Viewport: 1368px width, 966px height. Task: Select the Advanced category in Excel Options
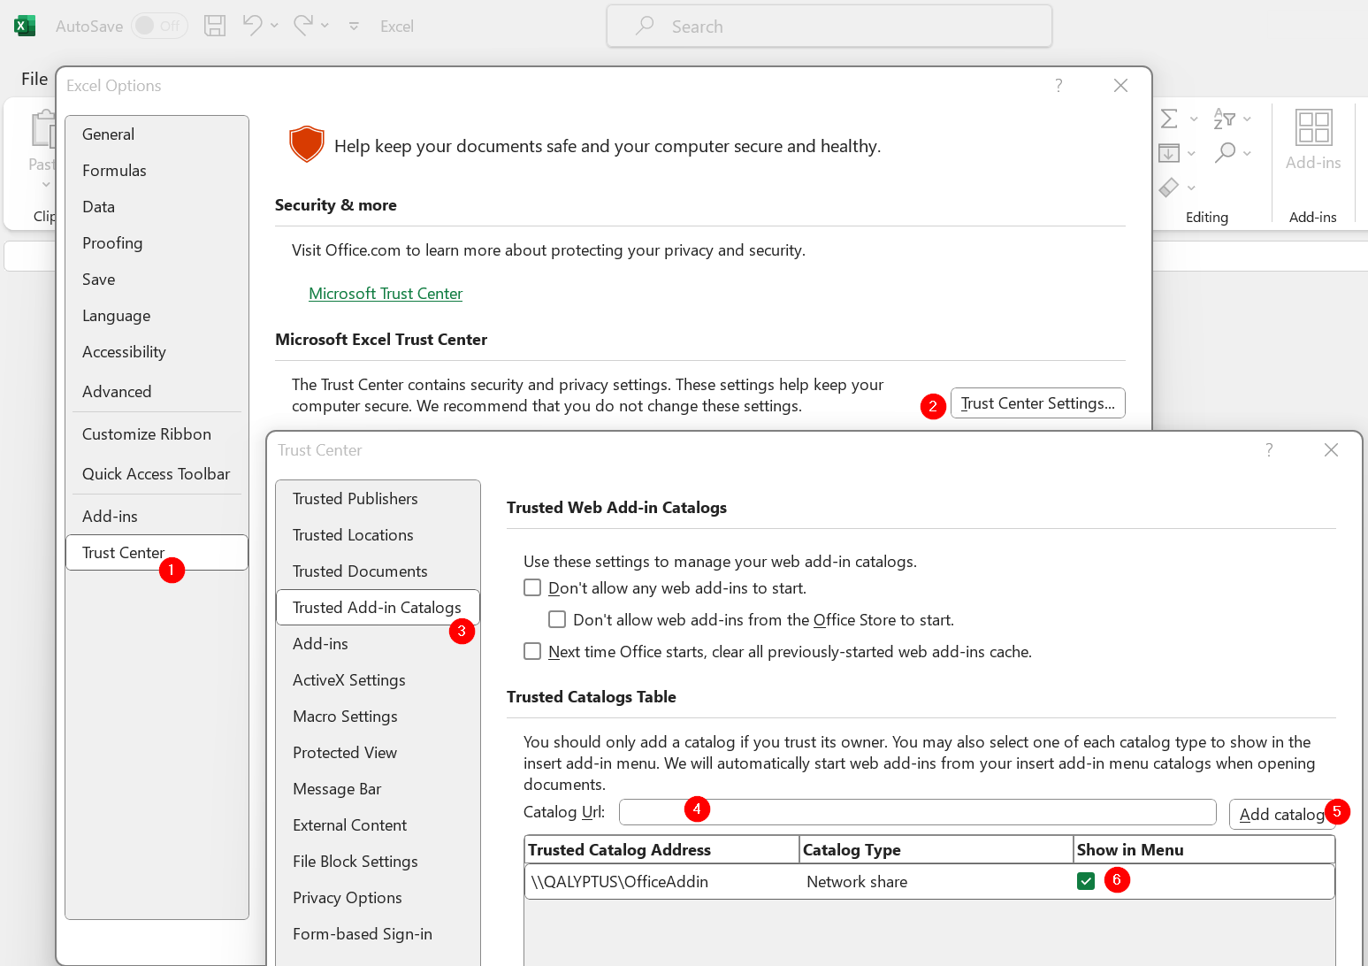pos(117,391)
